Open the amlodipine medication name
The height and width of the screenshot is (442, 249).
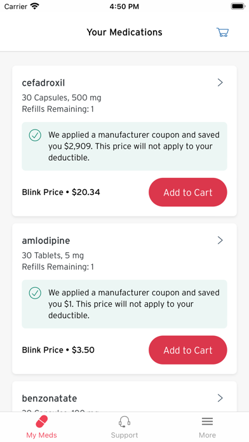[x=46, y=241]
